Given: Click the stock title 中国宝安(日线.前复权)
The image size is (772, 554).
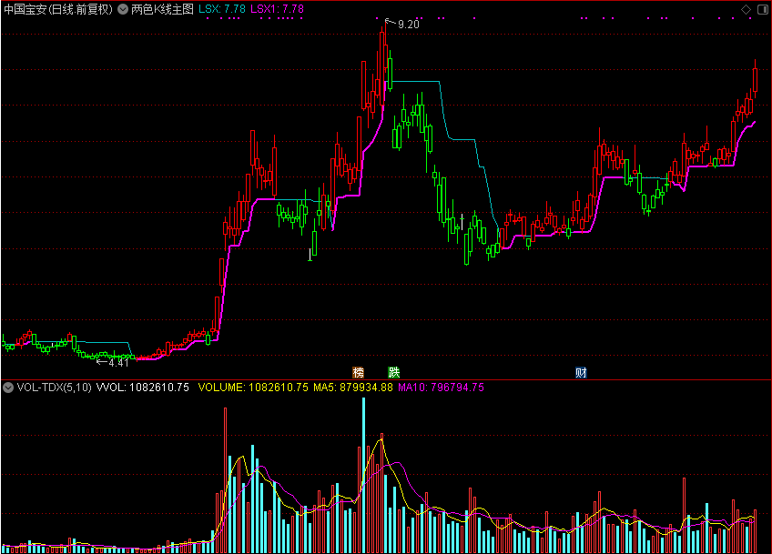Looking at the screenshot, I should pos(58,9).
